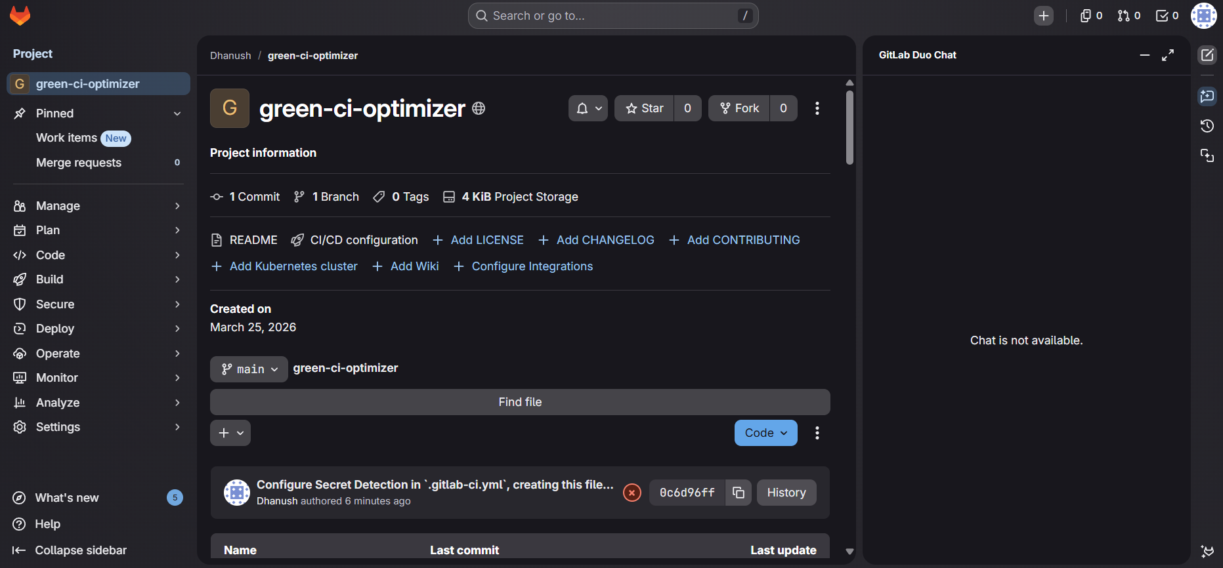This screenshot has height=568, width=1223.
Task: Click the page vertical scrollbar thumb
Action: (849, 127)
